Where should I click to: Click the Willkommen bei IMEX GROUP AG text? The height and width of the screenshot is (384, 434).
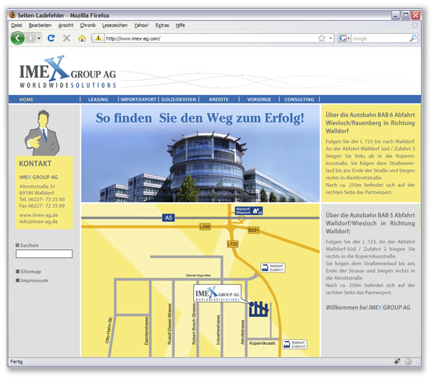pyautogui.click(x=368, y=307)
